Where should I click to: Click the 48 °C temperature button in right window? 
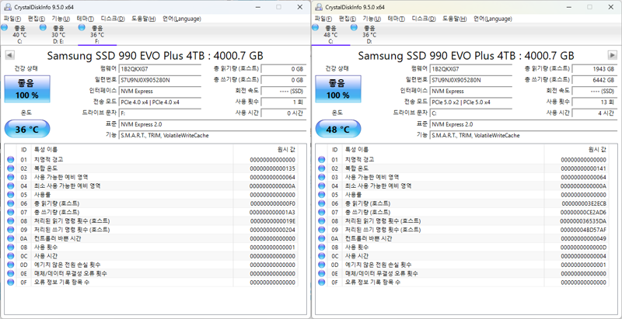[338, 130]
